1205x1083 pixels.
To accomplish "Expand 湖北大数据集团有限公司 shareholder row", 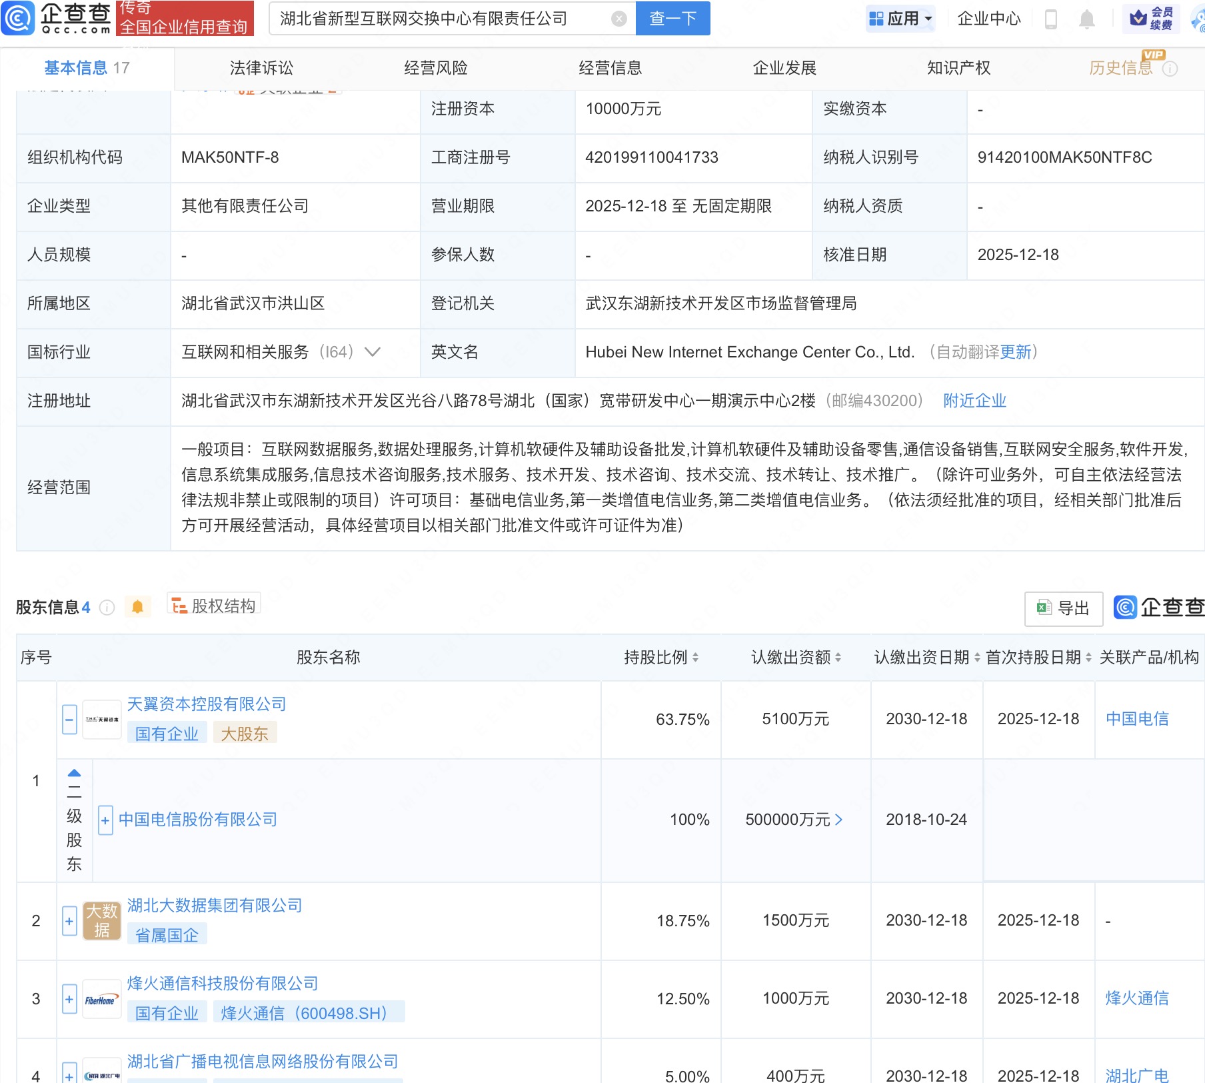I will (69, 921).
